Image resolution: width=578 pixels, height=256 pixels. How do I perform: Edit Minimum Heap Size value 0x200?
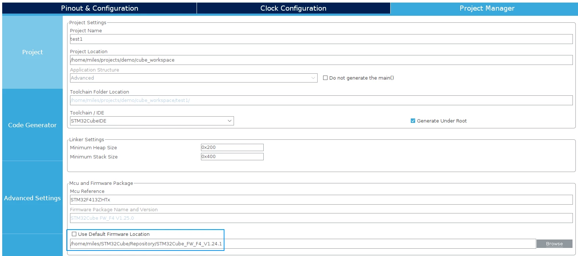[232, 147]
